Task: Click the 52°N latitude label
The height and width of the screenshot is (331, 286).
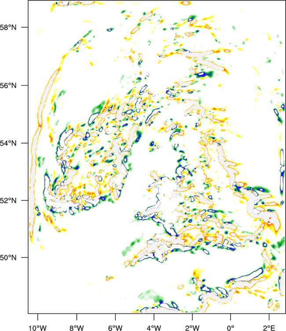Action: 8,200
